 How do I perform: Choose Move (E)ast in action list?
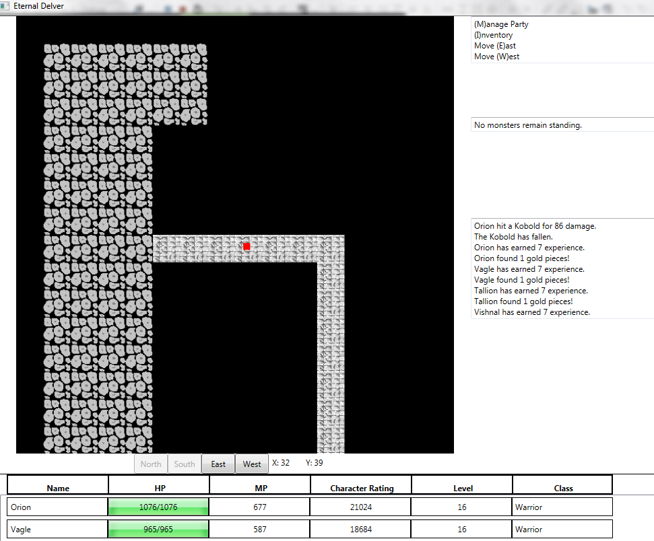(x=495, y=46)
